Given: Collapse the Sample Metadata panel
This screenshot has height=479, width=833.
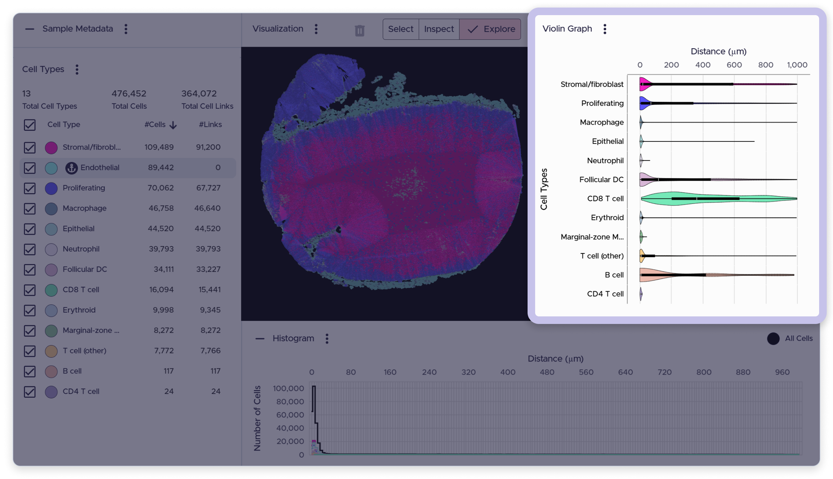Looking at the screenshot, I should [30, 29].
